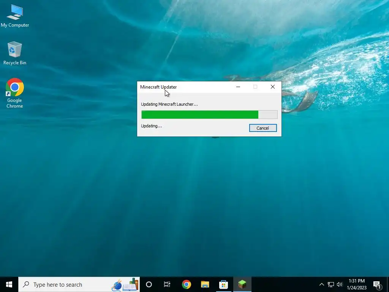389x292 pixels.
Task: Click the search highlights illustration in search box
Action: [x=125, y=284]
